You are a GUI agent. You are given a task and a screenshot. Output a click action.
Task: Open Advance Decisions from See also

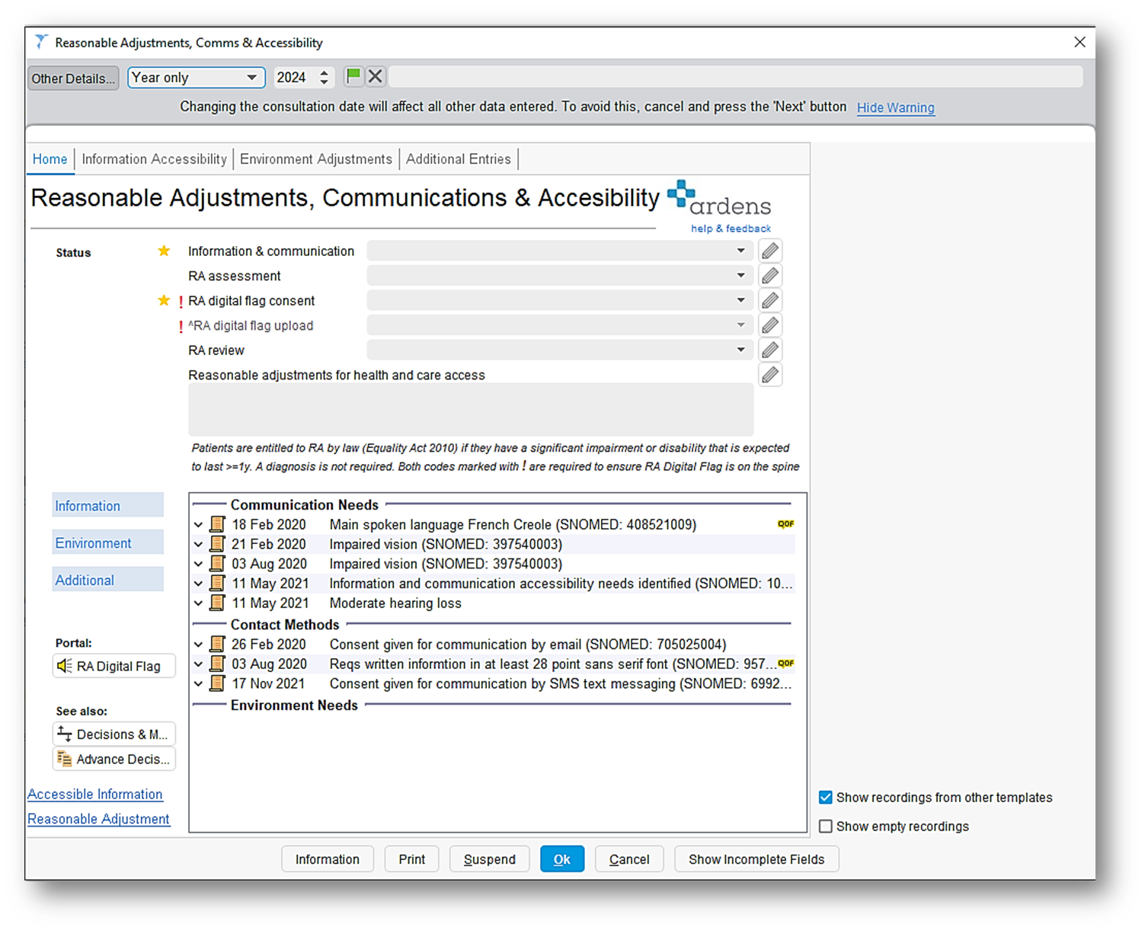coord(113,759)
